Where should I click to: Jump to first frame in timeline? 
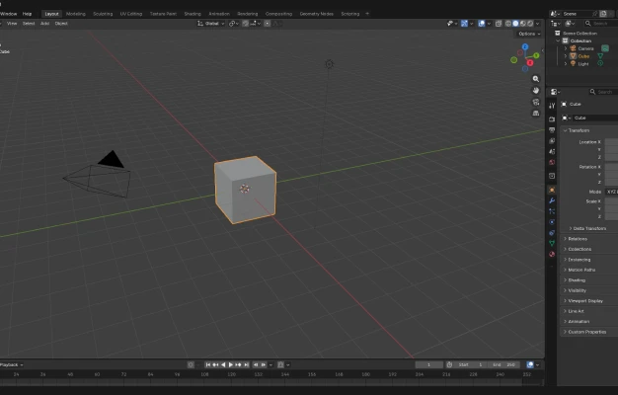point(208,365)
